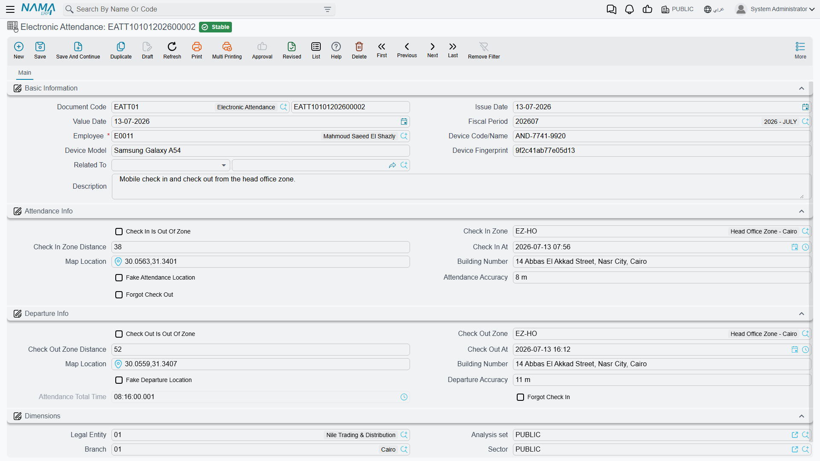Click Remove Filter button

[484, 50]
